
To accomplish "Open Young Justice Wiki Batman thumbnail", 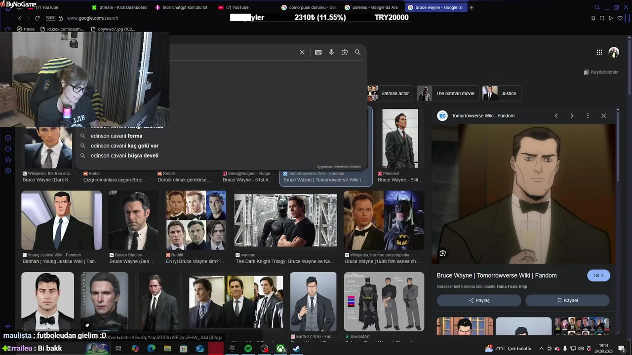I will pyautogui.click(x=61, y=220).
